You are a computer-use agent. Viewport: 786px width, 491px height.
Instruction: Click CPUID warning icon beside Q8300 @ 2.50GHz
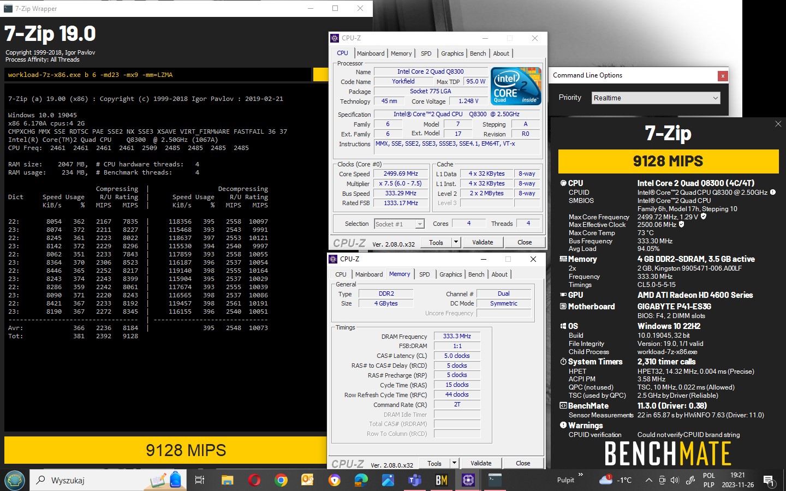[x=773, y=192]
